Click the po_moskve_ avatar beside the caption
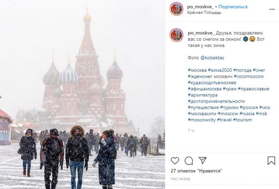 (176, 35)
